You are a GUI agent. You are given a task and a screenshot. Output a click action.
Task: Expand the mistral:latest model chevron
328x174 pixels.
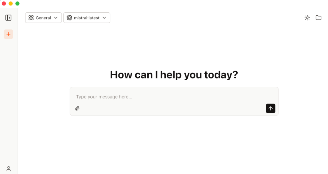tap(104, 18)
